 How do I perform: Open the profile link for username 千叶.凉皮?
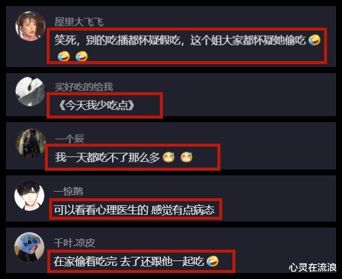[74, 243]
